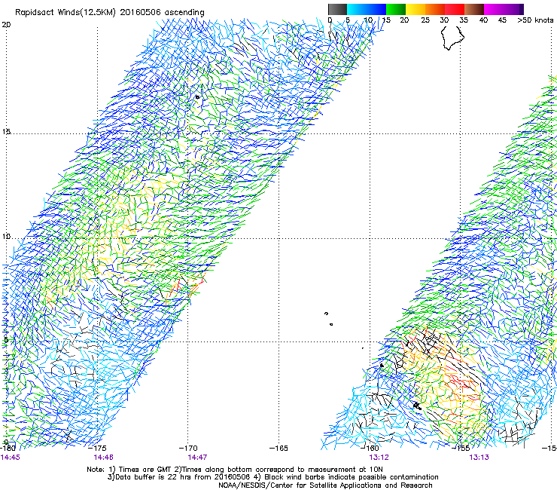Click the Hawaii island outline near the legend
557x490 pixels.
452,37
